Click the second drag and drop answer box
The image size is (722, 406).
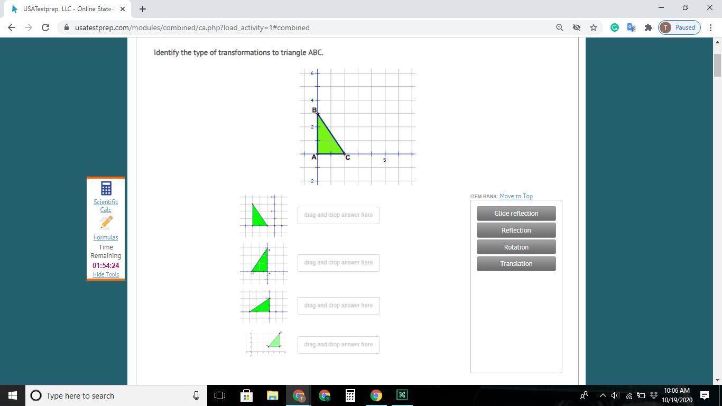click(339, 263)
